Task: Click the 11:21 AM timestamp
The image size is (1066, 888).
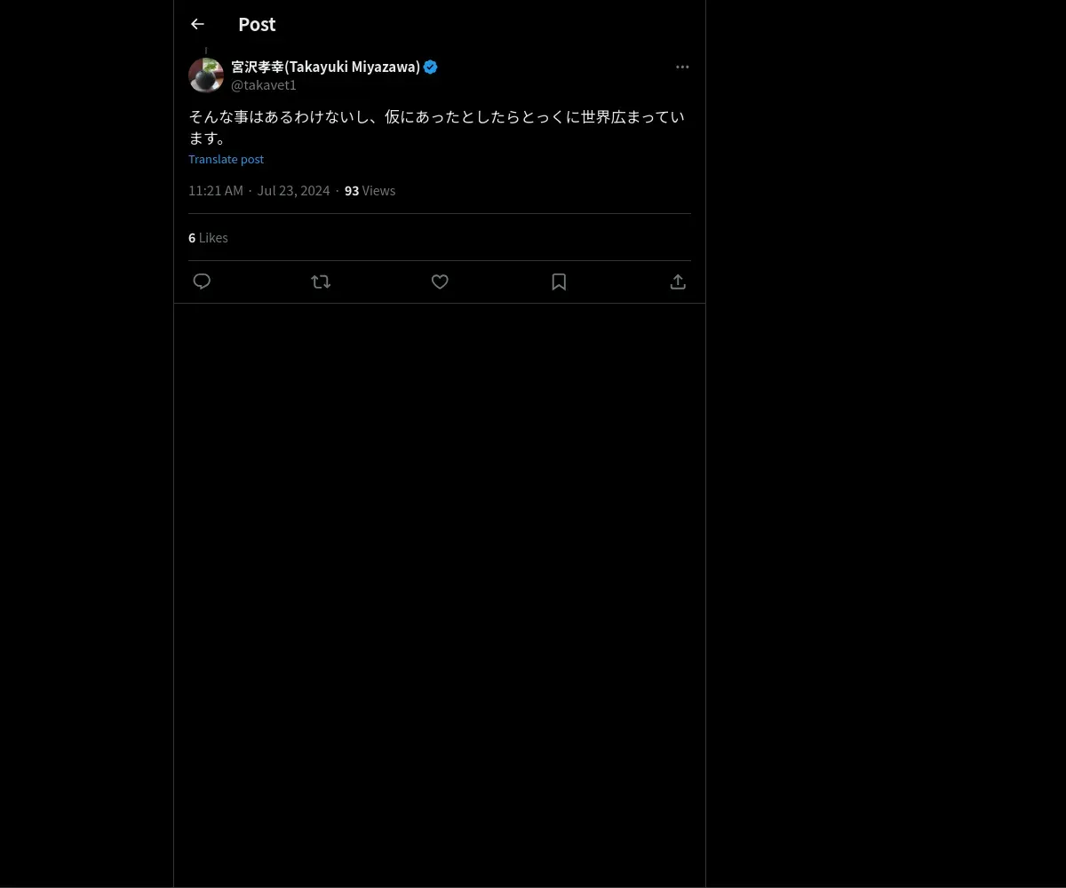Action: (216, 191)
